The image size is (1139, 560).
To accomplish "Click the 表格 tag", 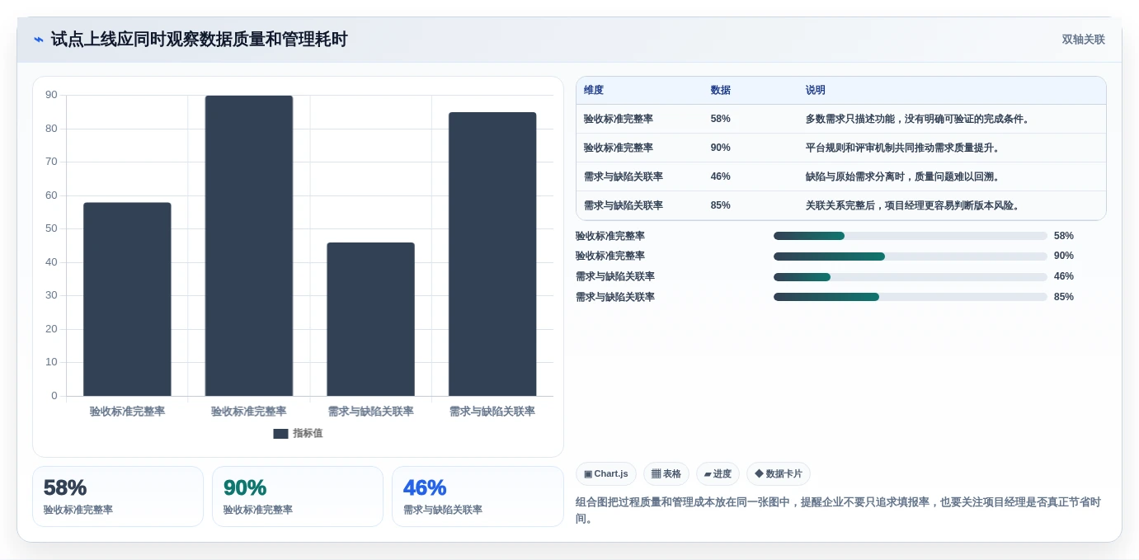I will coord(666,473).
